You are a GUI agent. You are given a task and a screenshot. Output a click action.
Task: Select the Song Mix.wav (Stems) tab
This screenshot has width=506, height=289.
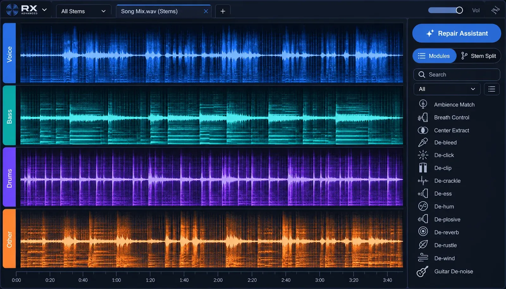164,11
